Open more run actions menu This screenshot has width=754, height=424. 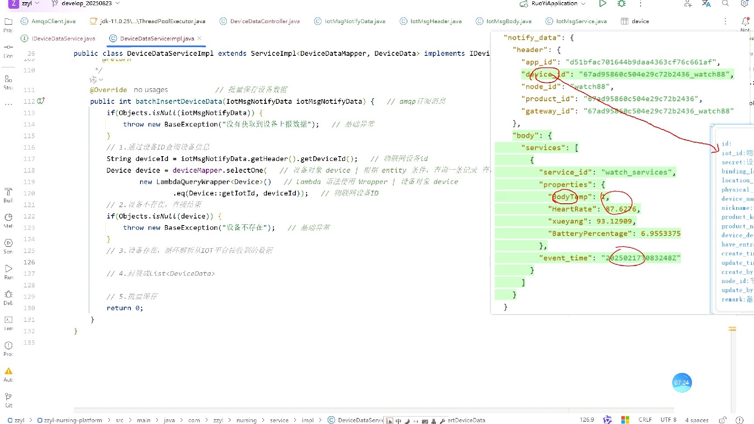tap(641, 3)
